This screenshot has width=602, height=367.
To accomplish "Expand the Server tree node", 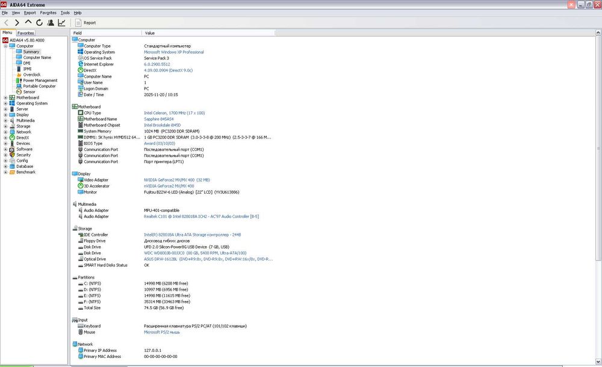I will 6,109.
